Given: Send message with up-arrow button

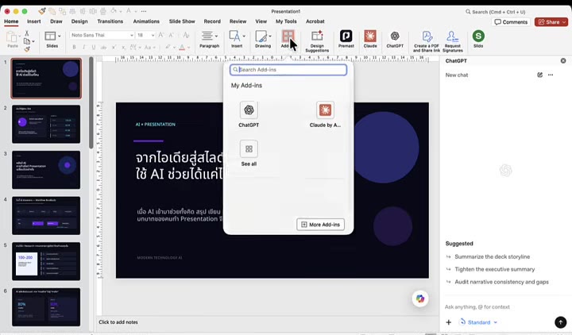Looking at the screenshot, I should point(560,322).
